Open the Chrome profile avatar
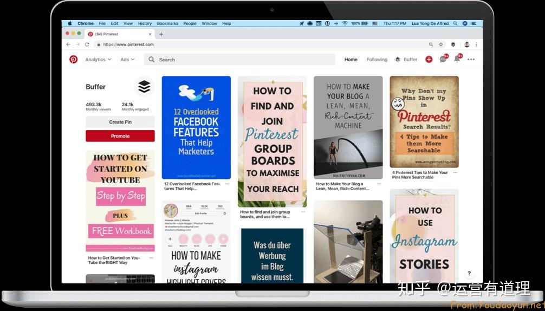The height and width of the screenshot is (311, 545). pyautogui.click(x=467, y=44)
